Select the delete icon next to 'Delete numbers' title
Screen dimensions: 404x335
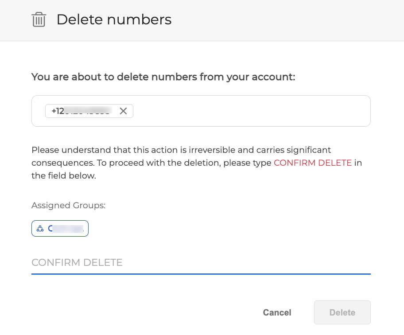click(x=39, y=19)
